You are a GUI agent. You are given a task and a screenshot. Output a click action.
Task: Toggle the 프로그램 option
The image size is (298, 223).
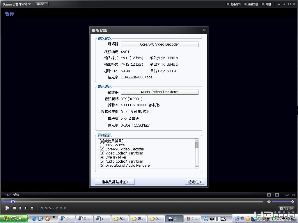click(251, 4)
